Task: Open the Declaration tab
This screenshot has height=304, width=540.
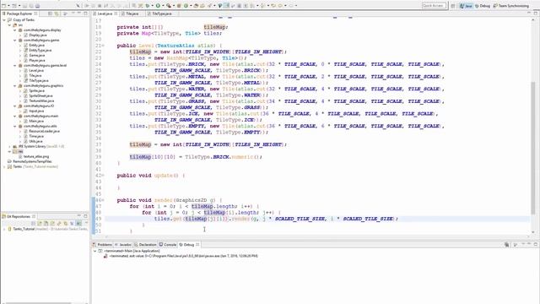Action: pos(145,244)
